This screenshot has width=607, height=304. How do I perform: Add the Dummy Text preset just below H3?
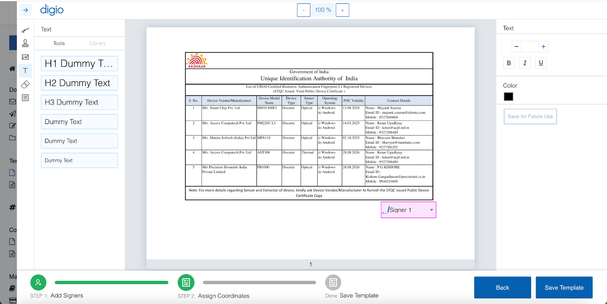79,122
